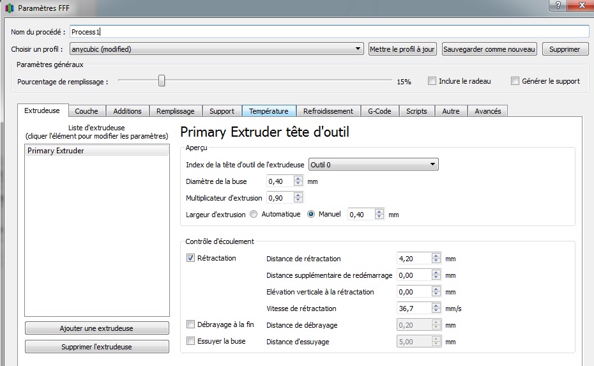The width and height of the screenshot is (594, 366).
Task: Click the Multiplicateur d'extrusion value field
Action: click(280, 198)
